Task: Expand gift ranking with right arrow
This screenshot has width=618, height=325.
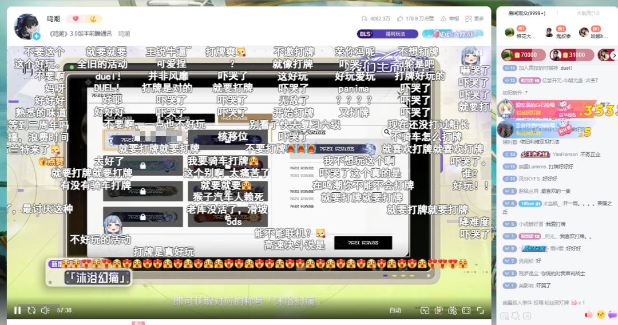Action: tap(614, 55)
